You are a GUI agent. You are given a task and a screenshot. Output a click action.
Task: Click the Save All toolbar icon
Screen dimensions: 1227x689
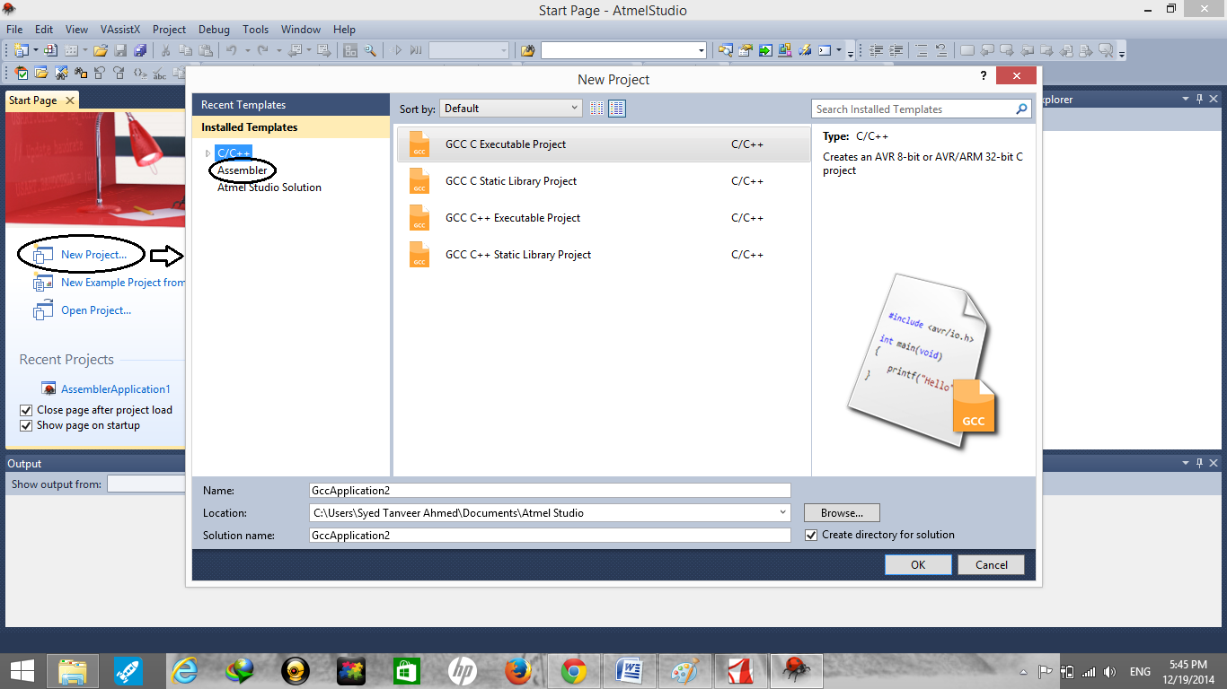pyautogui.click(x=140, y=50)
